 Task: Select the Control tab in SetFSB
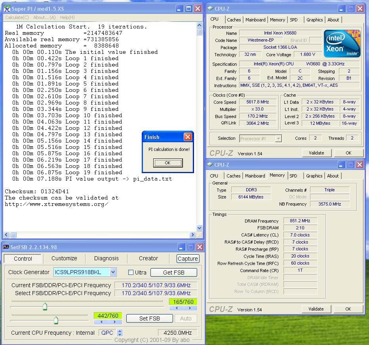[23, 259]
